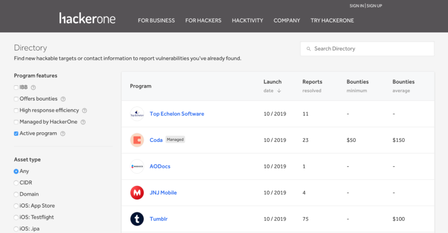
Task: Click Coda's 23 resolved reports
Action: [305, 140]
